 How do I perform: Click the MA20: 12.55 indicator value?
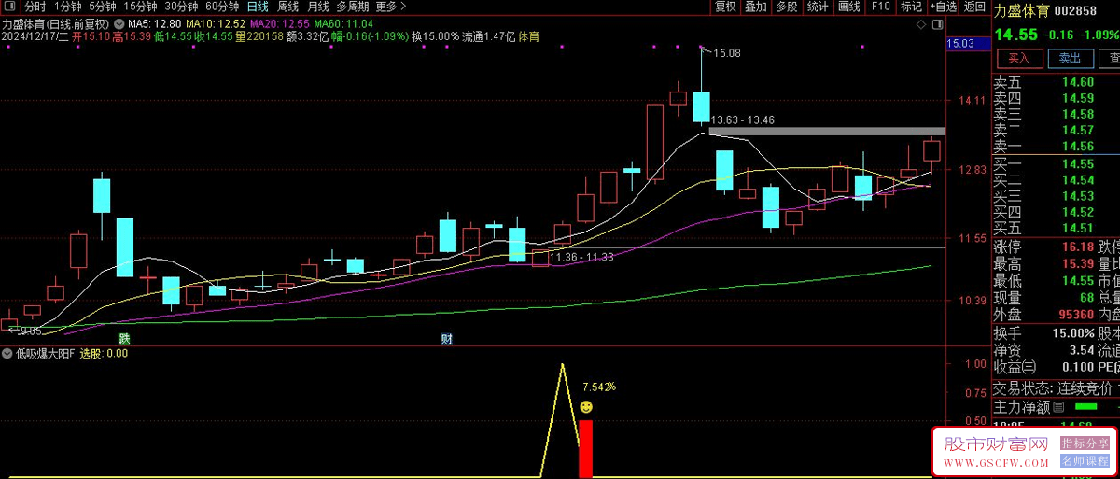click(280, 23)
